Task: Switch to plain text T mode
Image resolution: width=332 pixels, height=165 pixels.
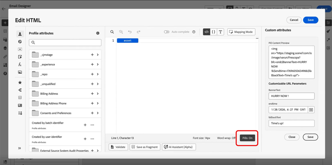Action: (x=220, y=32)
